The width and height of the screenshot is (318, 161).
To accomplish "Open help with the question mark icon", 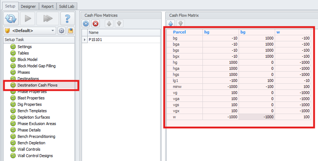I will [x=67, y=19].
